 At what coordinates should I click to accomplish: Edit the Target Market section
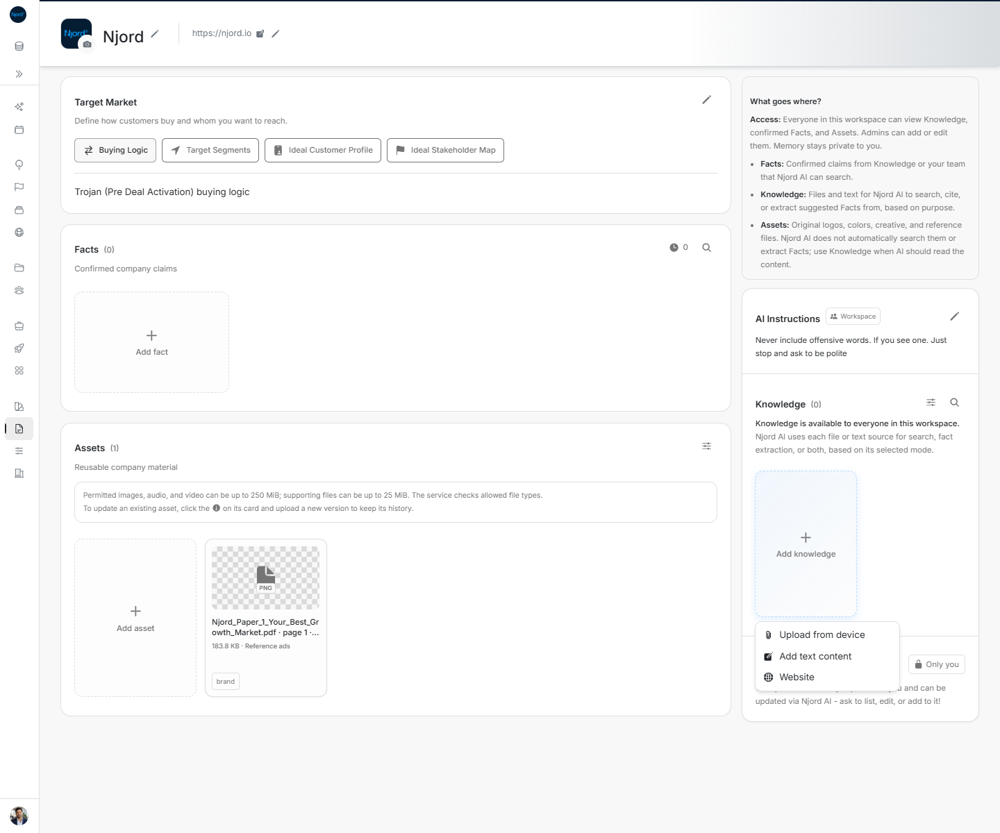706,100
